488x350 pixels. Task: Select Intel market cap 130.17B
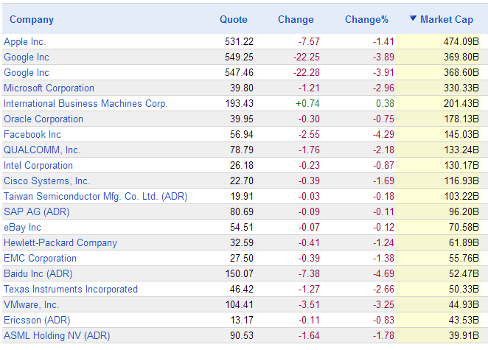click(461, 166)
